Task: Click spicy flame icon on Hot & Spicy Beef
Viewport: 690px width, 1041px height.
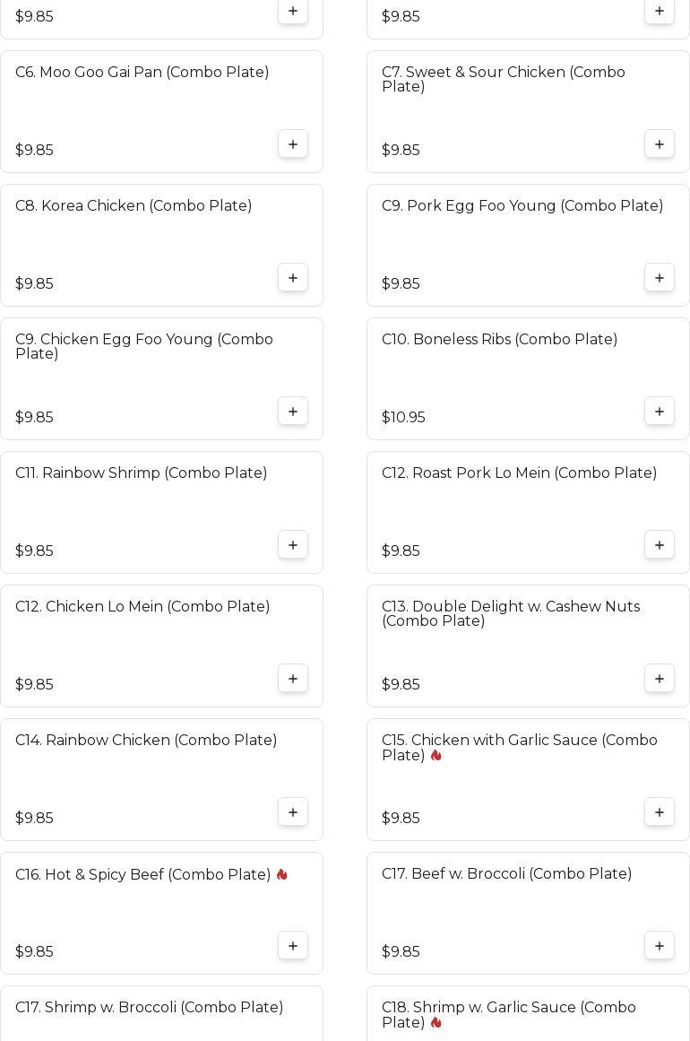Action: click(281, 874)
